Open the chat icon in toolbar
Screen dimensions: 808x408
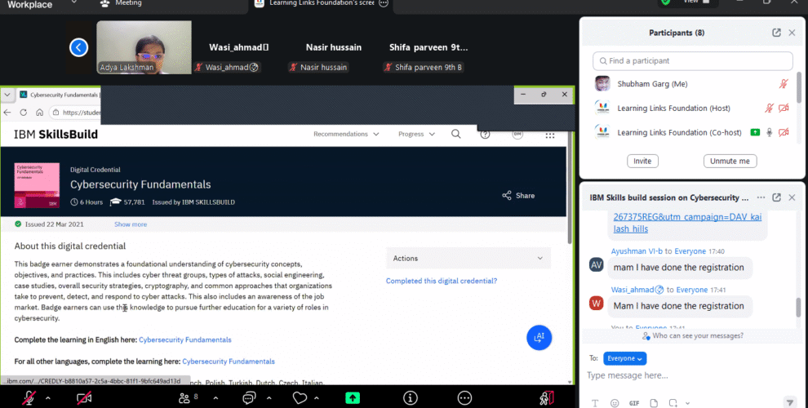click(247, 397)
